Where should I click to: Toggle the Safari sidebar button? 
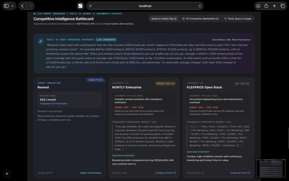(x=6, y=6)
